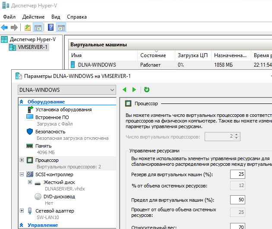The image size is (272, 229).
Task: Collapse the Оборудование section chevron
Action: point(22,102)
